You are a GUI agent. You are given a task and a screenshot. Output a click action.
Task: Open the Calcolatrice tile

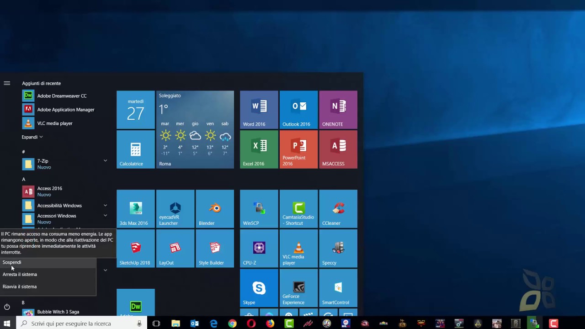(x=136, y=149)
